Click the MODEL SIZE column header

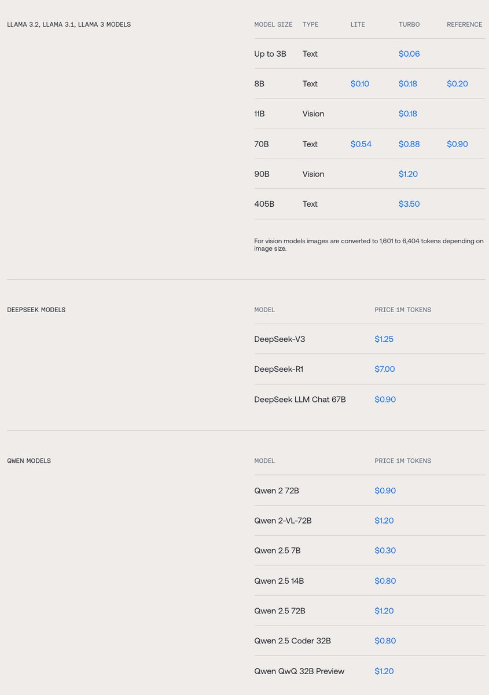[x=273, y=25]
